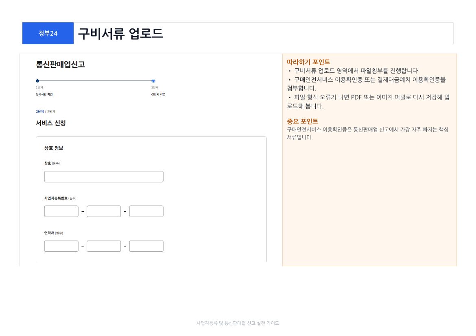
Task: Click the 2단계 / 2단계 step indicator
Action: point(46,112)
